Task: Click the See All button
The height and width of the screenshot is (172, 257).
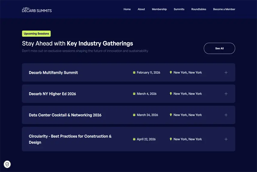Action: coord(219,48)
